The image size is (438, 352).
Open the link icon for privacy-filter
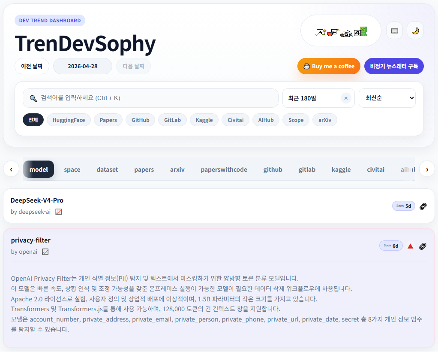click(423, 246)
